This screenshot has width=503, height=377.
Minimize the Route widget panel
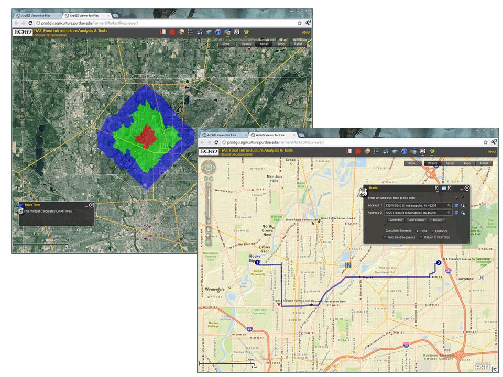461,189
